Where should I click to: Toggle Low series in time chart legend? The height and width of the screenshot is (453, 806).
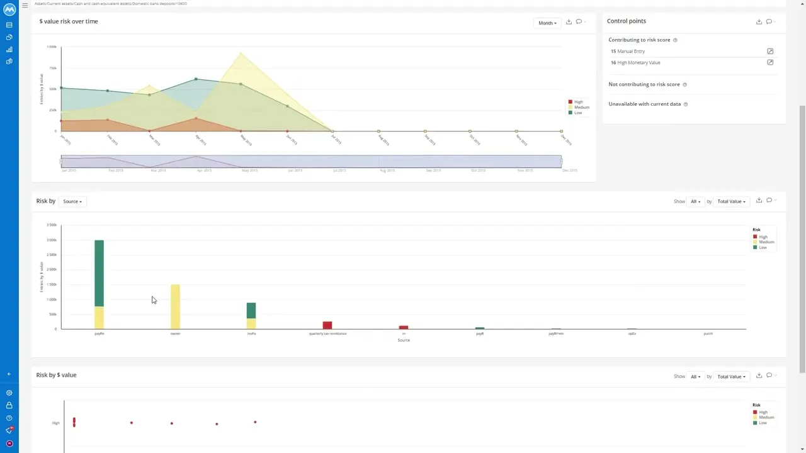pos(575,113)
